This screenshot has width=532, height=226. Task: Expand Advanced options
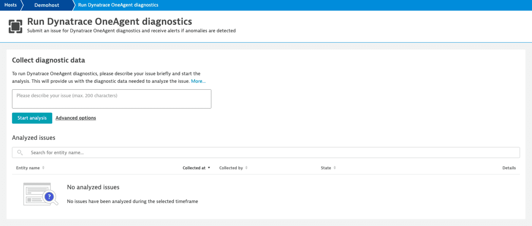coord(75,118)
